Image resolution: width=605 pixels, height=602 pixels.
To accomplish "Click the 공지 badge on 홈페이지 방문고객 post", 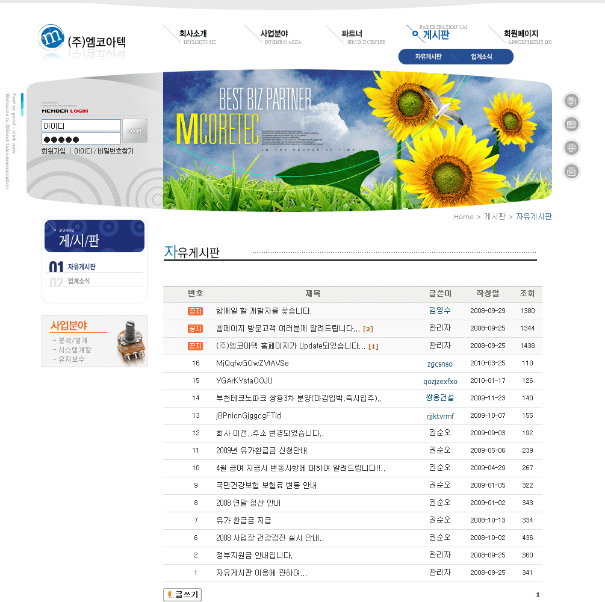I will click(195, 329).
